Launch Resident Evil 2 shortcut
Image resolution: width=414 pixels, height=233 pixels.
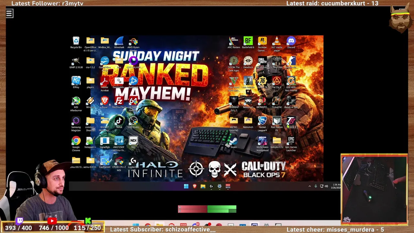(234, 104)
